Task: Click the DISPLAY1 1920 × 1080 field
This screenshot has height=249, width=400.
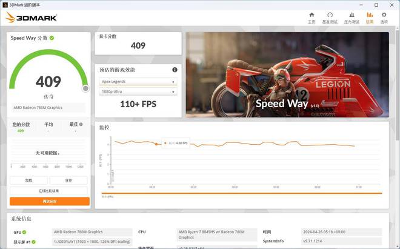Action: (x=92, y=241)
